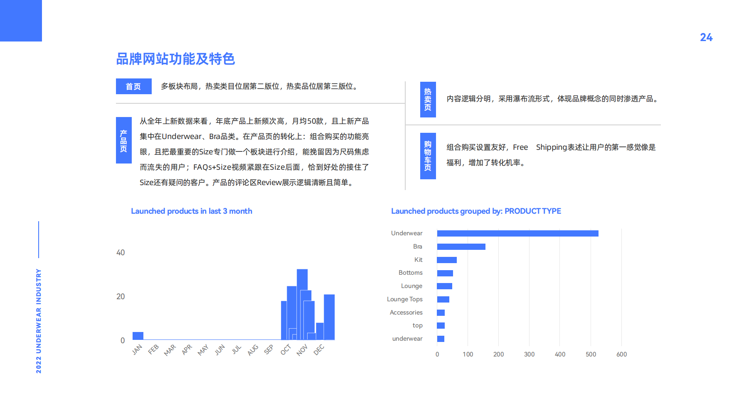Click the Kit bar in the chart
This screenshot has height=415, width=739.
447,260
